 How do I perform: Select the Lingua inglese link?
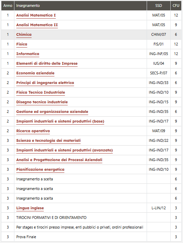30,208
